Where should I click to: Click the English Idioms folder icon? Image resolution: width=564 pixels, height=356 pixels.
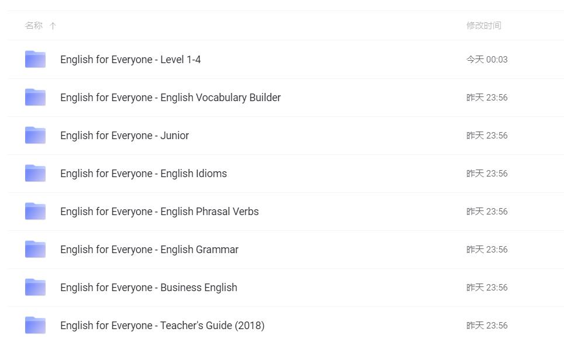[35, 173]
